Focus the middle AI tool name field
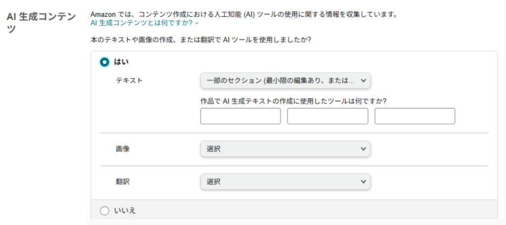This screenshot has width=506, height=225. point(328,116)
